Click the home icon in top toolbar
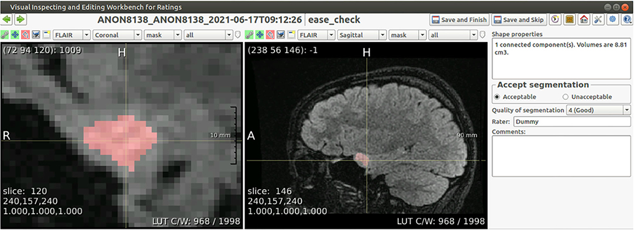Viewport: 634px width, 230px height. [x=584, y=19]
